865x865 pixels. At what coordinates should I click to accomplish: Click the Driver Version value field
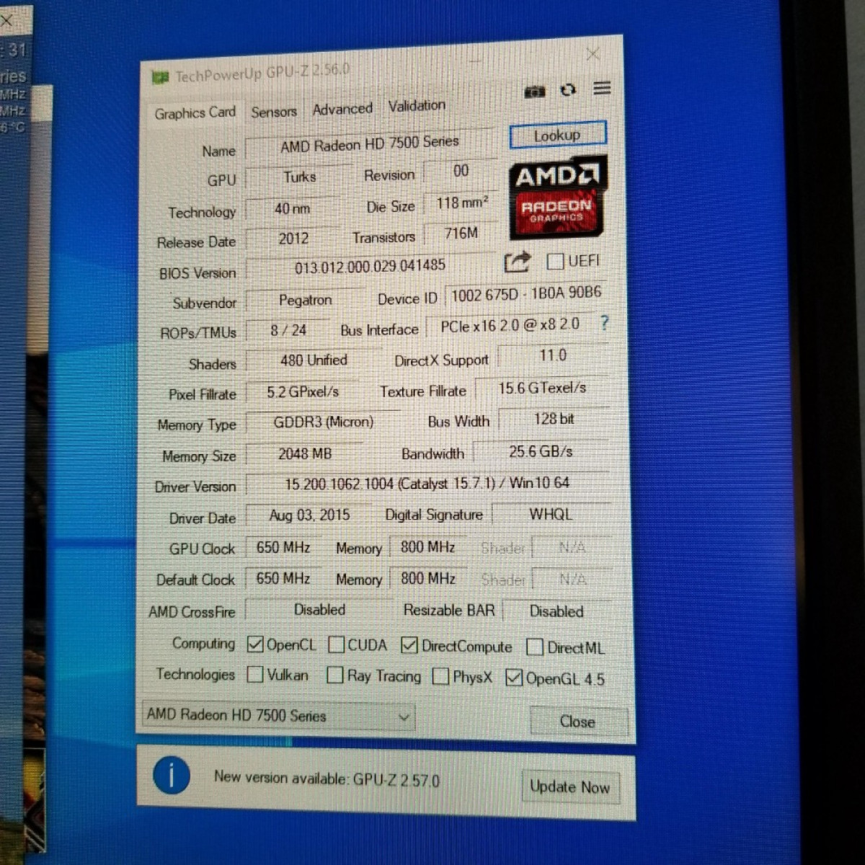[427, 484]
